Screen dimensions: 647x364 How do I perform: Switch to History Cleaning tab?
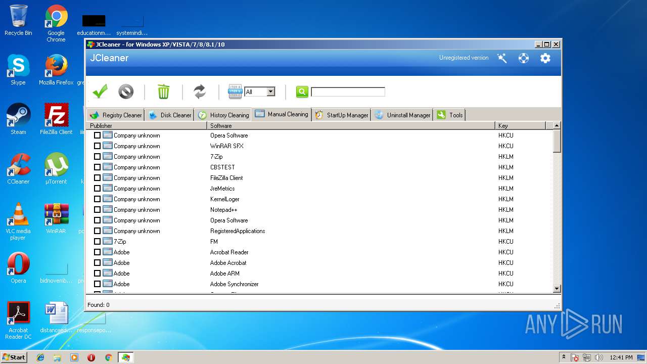223,115
